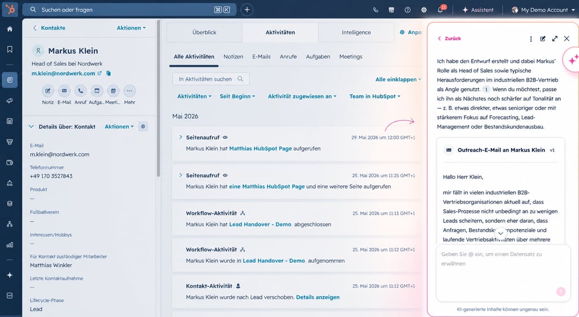Open the Details anzeigen link
The height and width of the screenshot is (317, 579).
[x=318, y=297]
